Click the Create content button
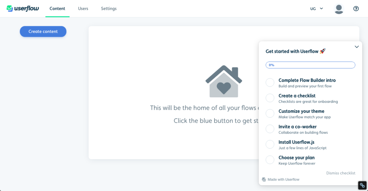The width and height of the screenshot is (368, 191). [x=43, y=31]
